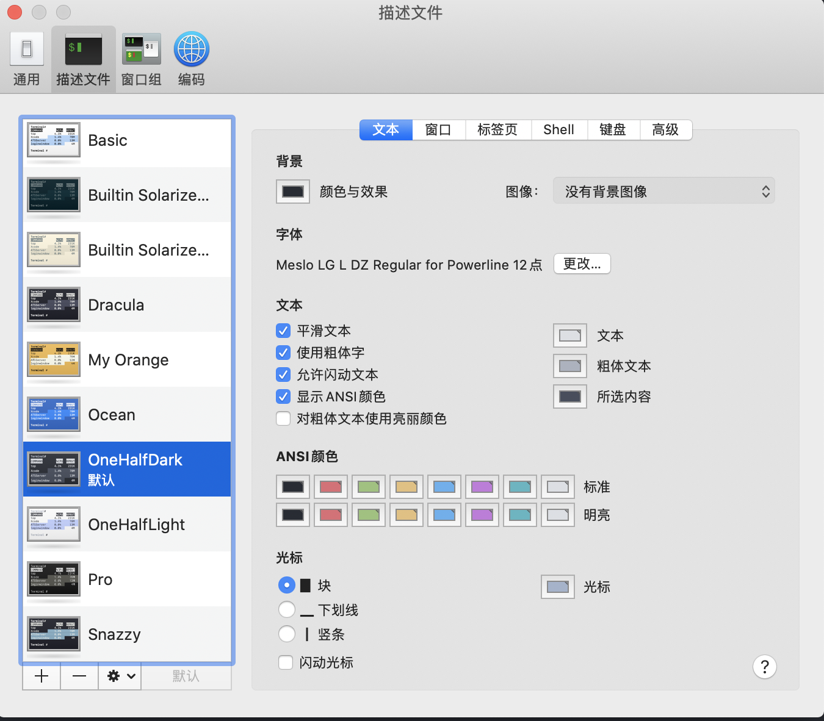824x721 pixels.
Task: Select the 块 block cursor radio button
Action: 287,586
